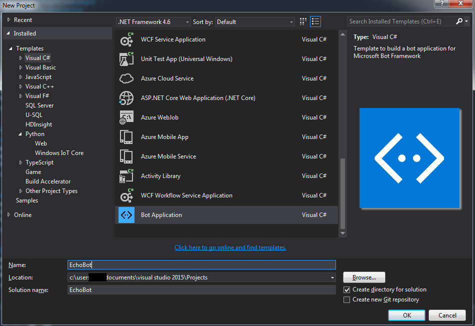Select the Azure Cloud Service template name
The height and width of the screenshot is (326, 475).
pyautogui.click(x=167, y=78)
